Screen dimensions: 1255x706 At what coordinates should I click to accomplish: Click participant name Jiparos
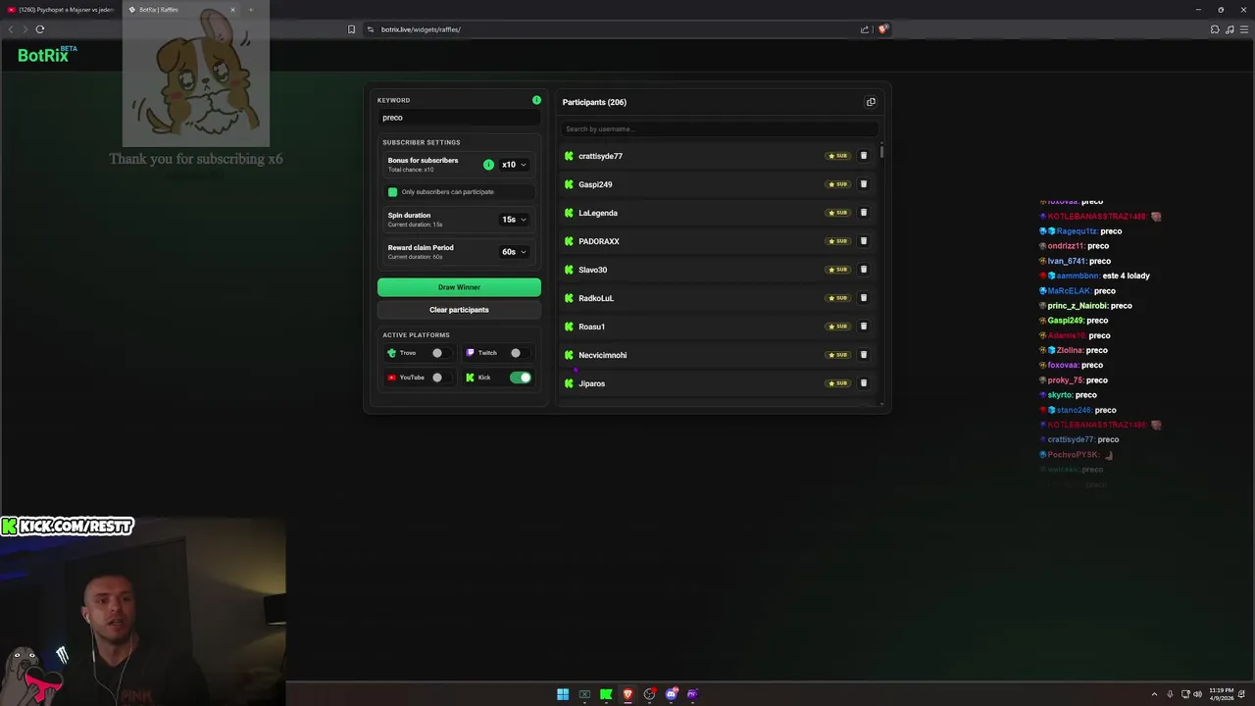pos(592,383)
